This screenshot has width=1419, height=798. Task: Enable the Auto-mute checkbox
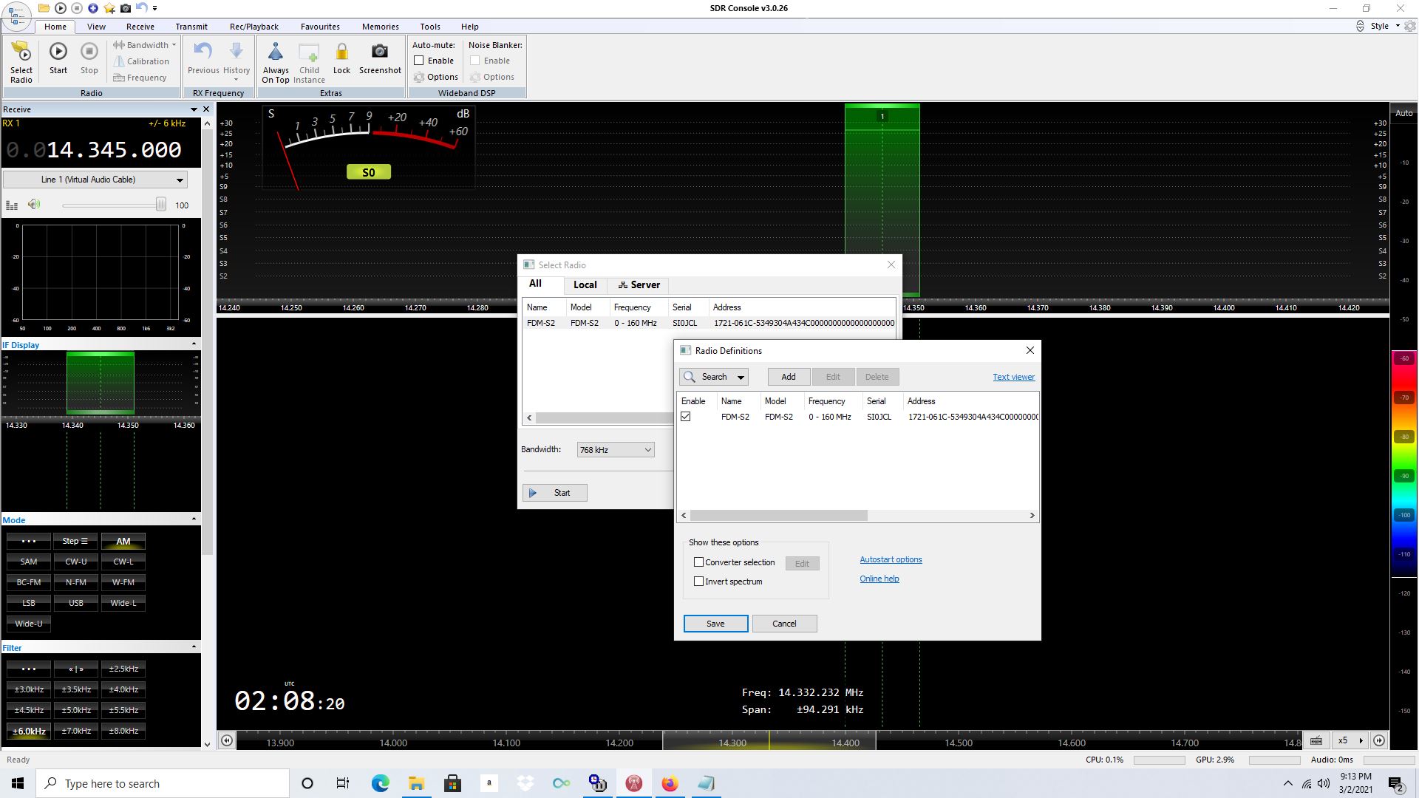click(420, 61)
